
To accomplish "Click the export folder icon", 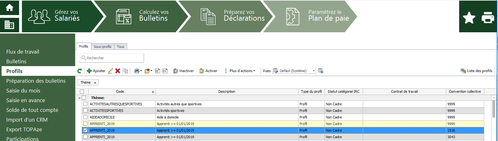I will [147, 71].
